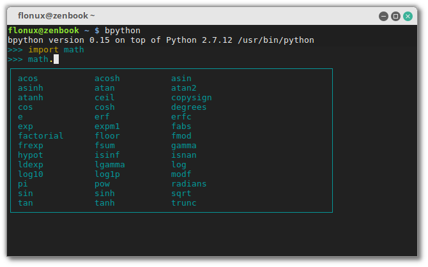428x267 pixels.
Task: Click the 'pow' suggestion
Action: (102, 184)
